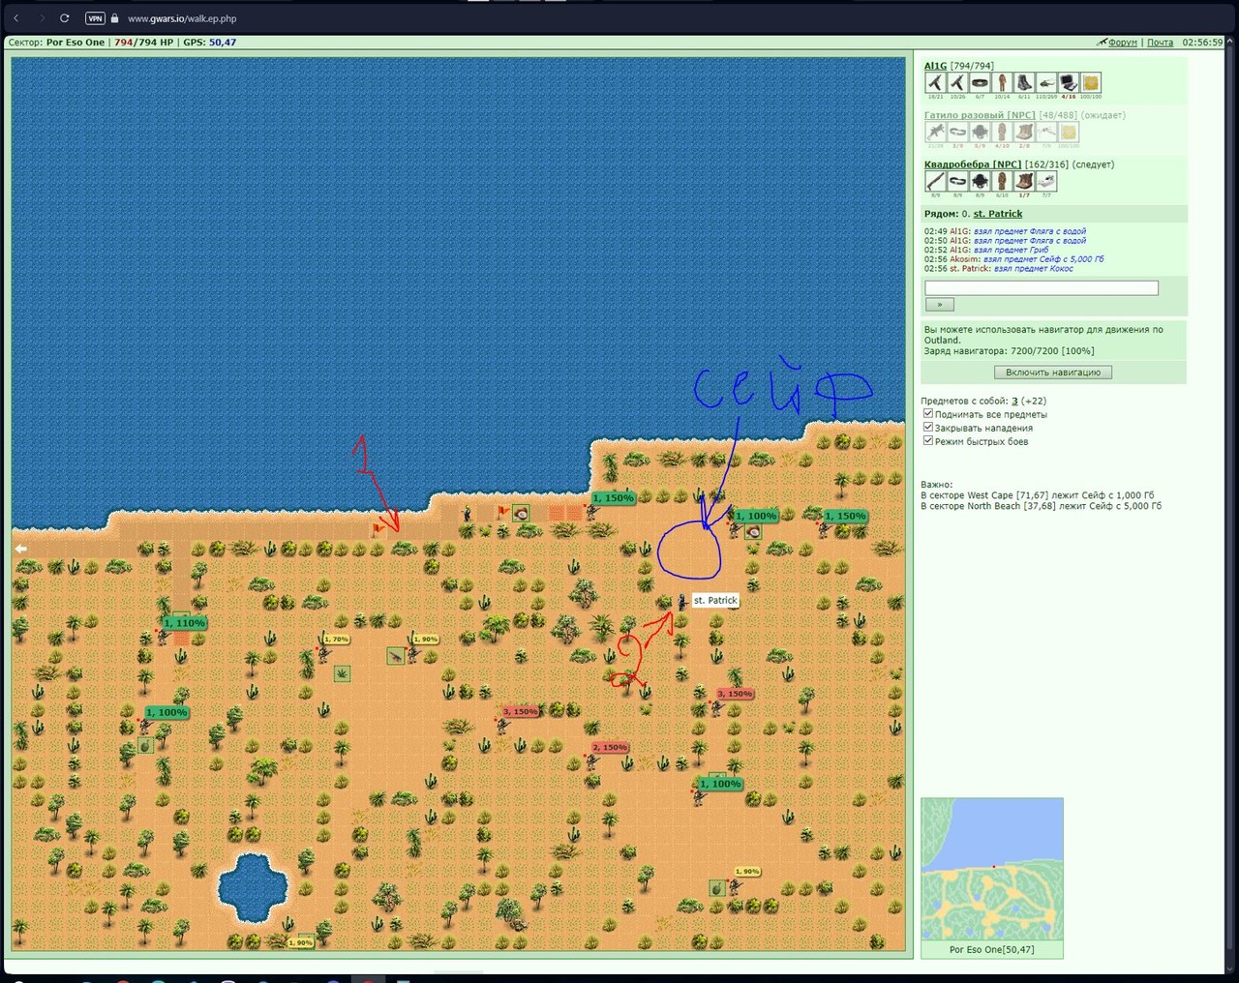Click the enemy marker labeled 1, 70%
The width and height of the screenshot is (1239, 983).
(336, 640)
